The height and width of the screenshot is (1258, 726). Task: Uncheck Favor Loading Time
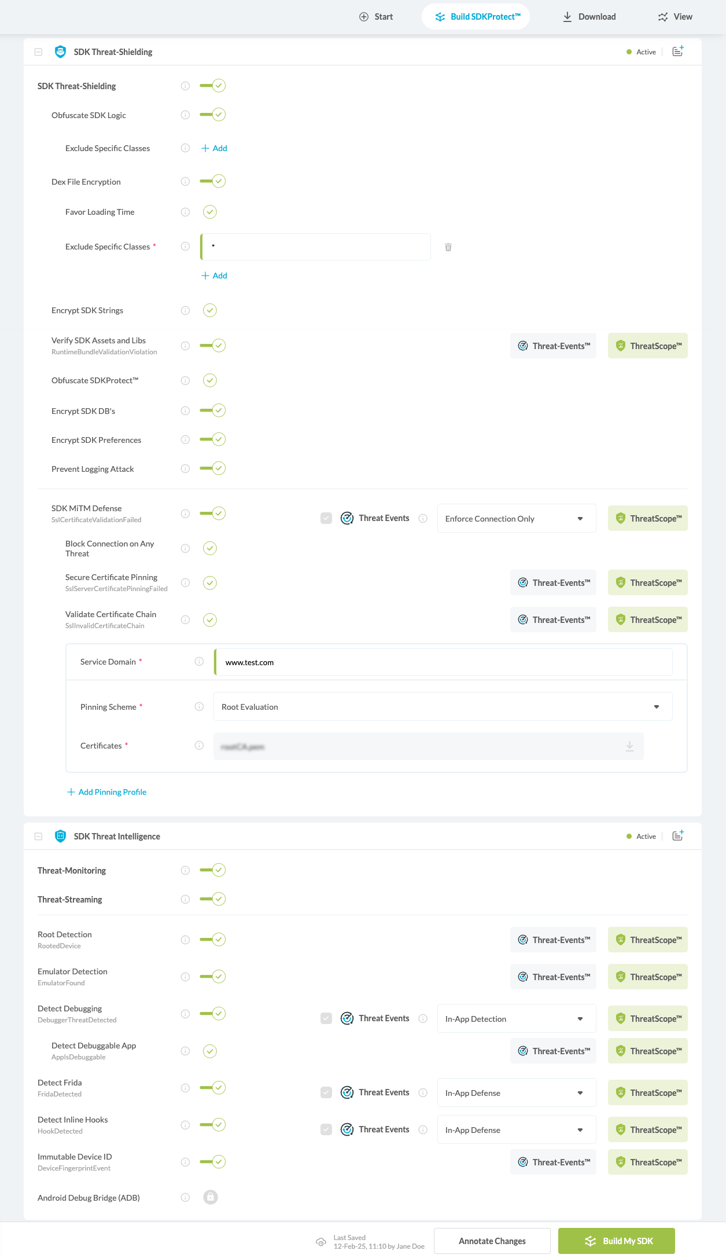pos(209,212)
